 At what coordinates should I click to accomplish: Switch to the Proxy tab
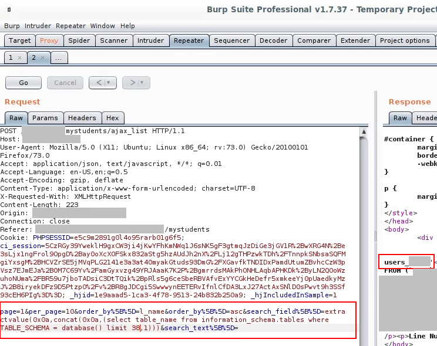[49, 40]
